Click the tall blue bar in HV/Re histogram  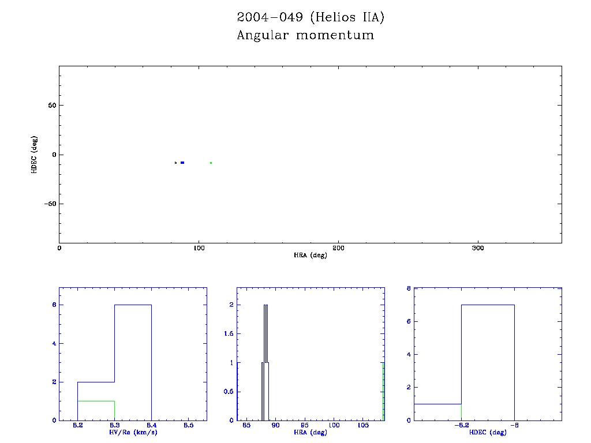(133, 362)
